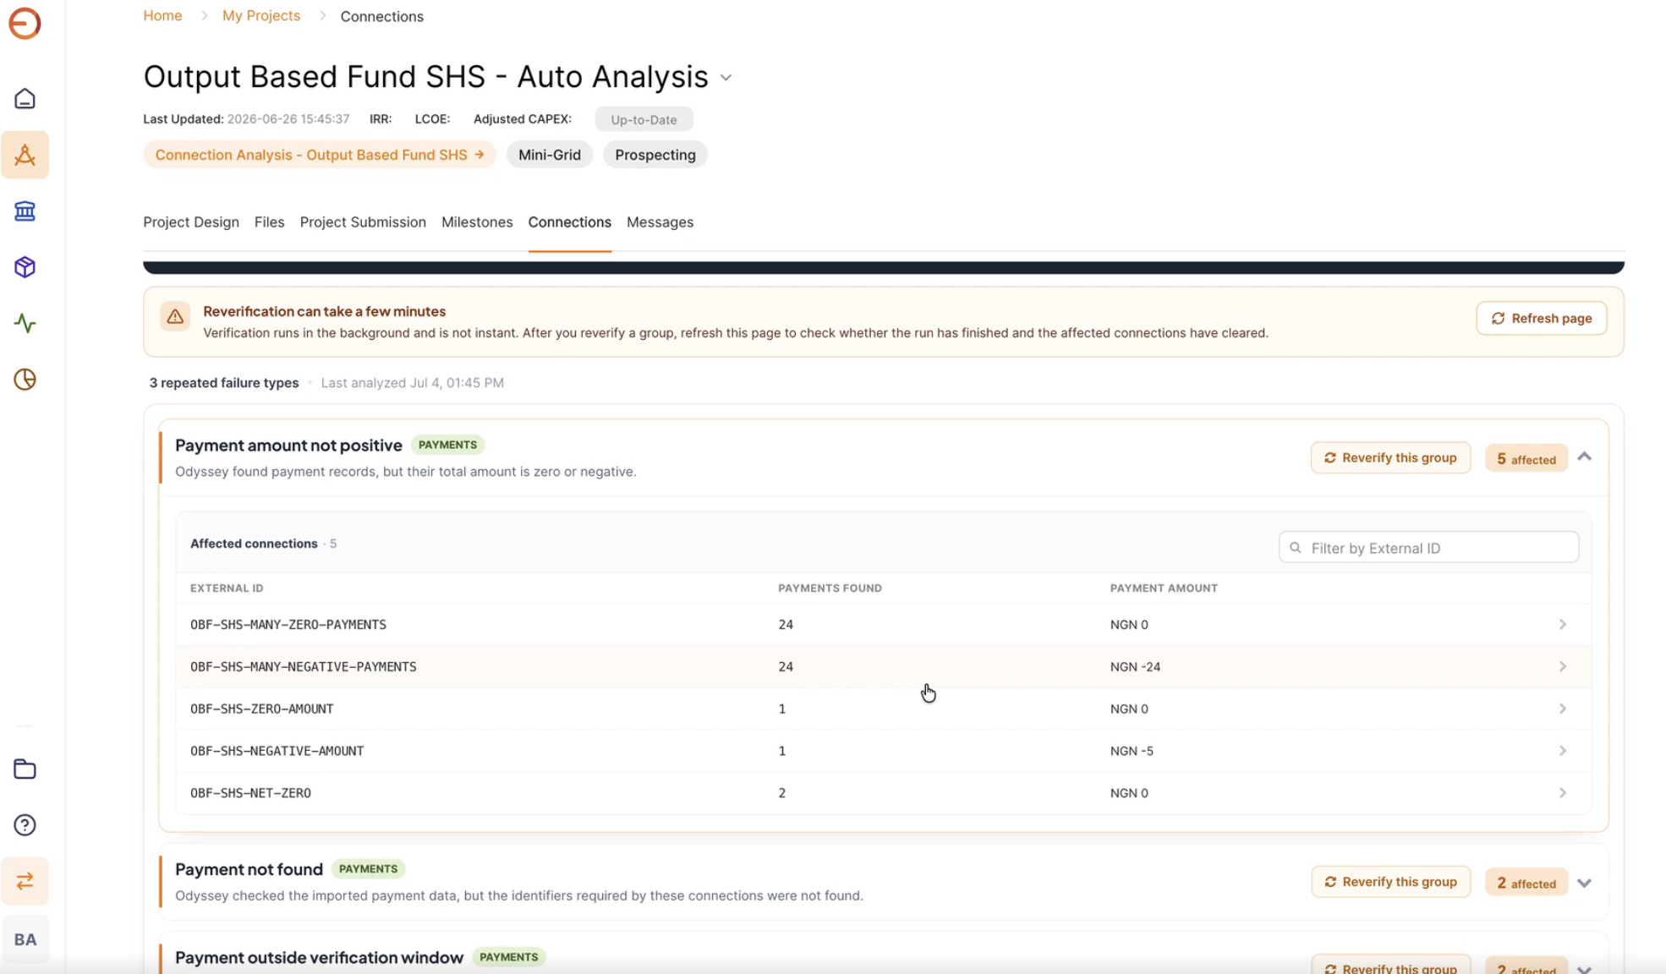Click the Connections breadcrumb text
The height and width of the screenshot is (974, 1666).
(382, 17)
